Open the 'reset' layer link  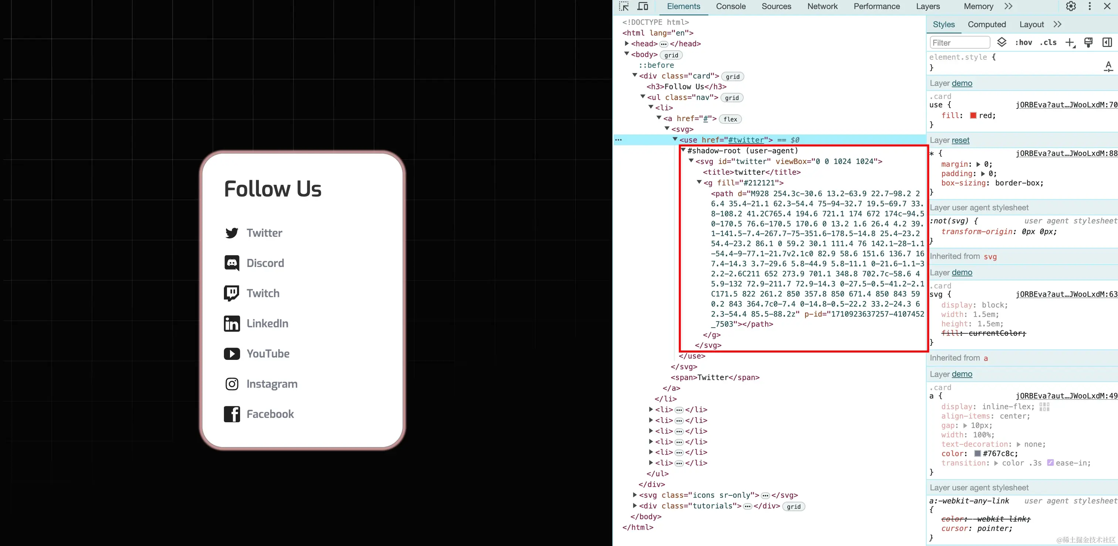[961, 140]
